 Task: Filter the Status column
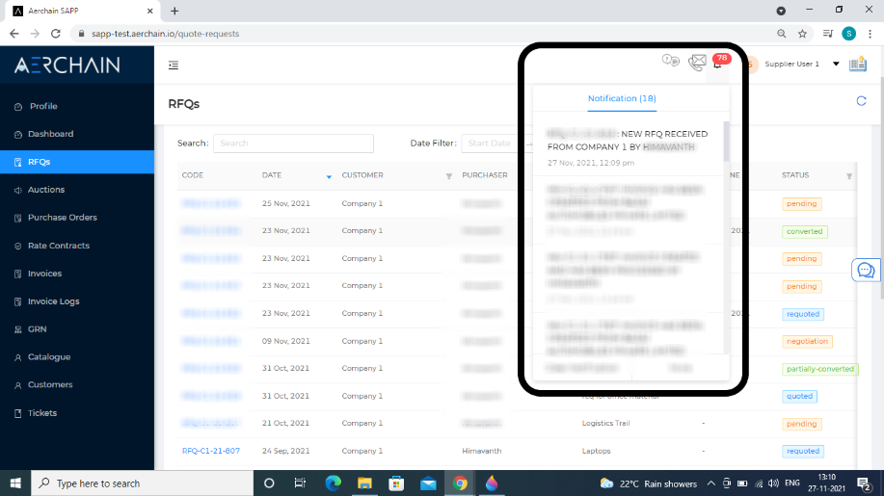click(x=849, y=176)
